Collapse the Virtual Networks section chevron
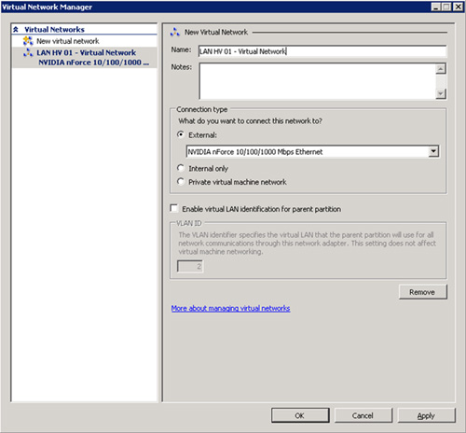The height and width of the screenshot is (433, 466). point(16,30)
